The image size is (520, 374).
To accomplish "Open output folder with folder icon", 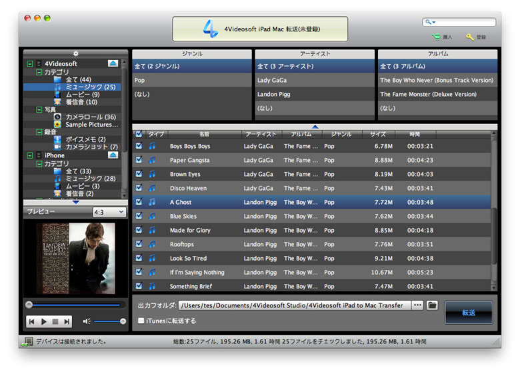I will [x=433, y=305].
